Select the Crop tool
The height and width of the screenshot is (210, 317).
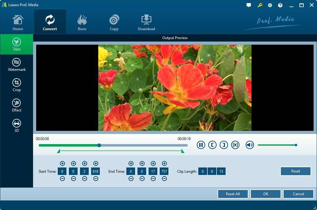coord(17,85)
